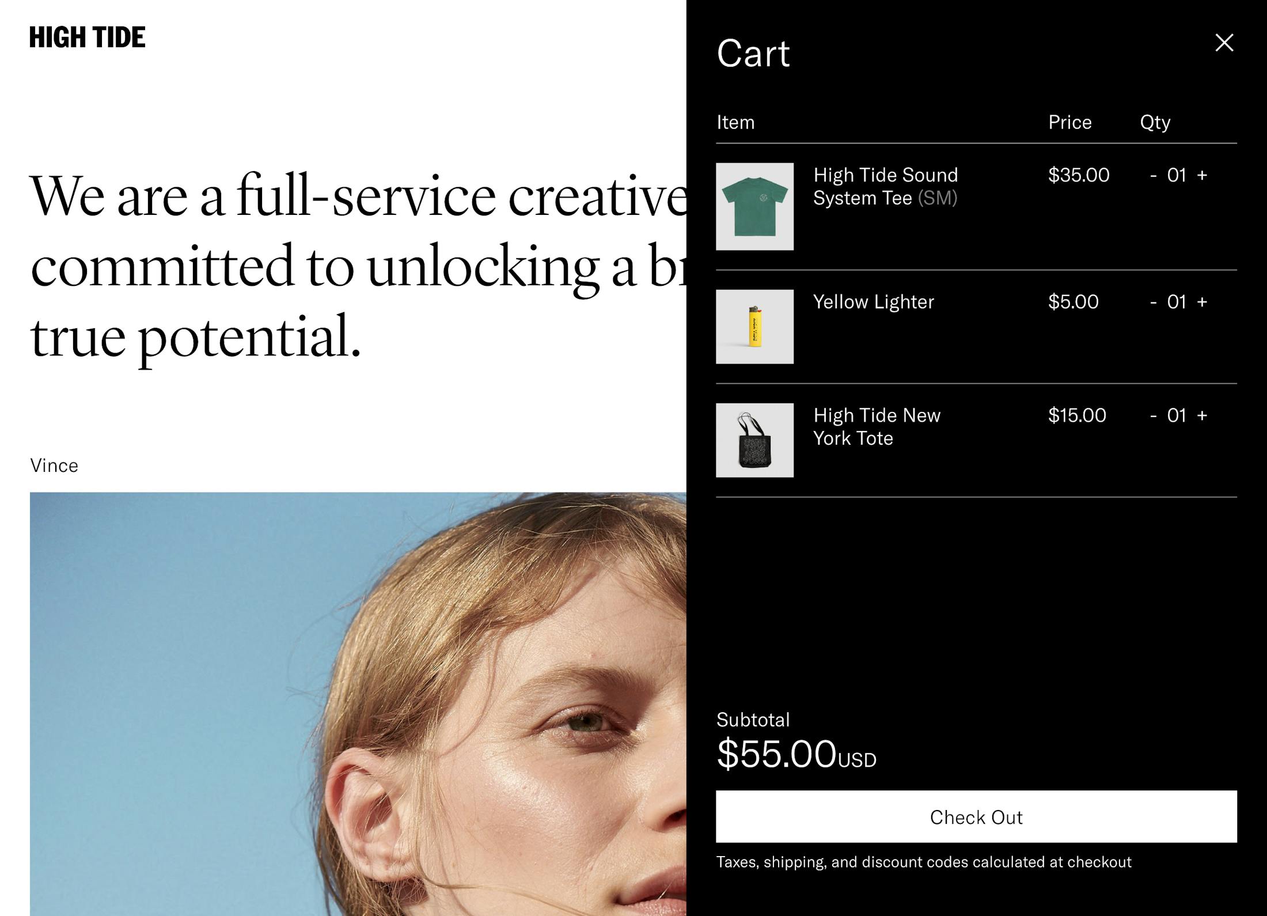The height and width of the screenshot is (916, 1267).
Task: Open the black tote bag thumbnail
Action: (x=754, y=440)
